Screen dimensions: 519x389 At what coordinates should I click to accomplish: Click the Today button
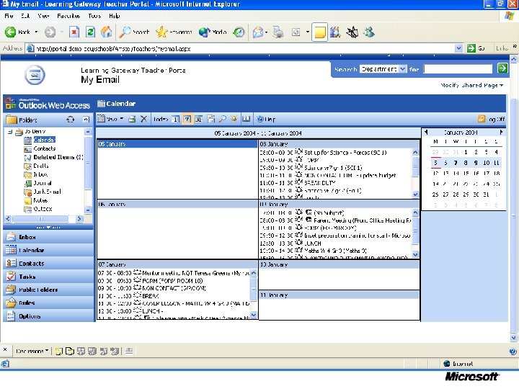(x=161, y=119)
